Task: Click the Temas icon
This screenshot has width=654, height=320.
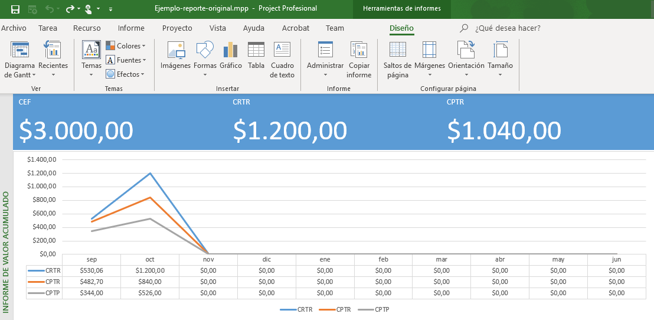Action: pyautogui.click(x=91, y=50)
